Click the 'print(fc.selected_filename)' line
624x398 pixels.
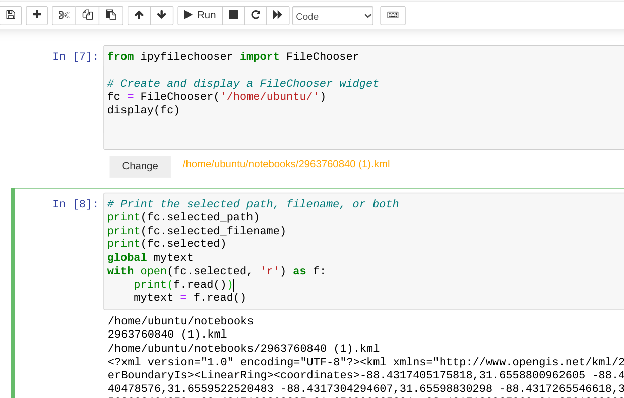point(197,231)
